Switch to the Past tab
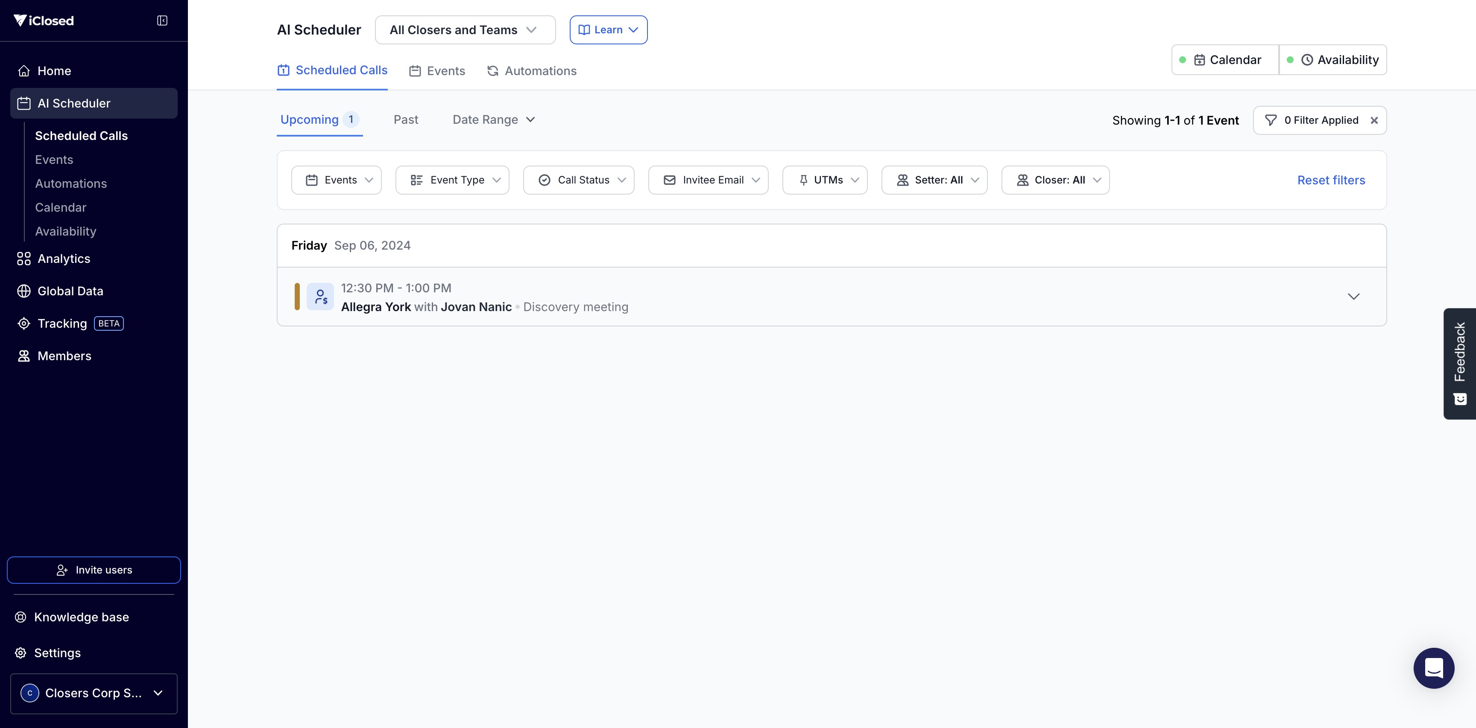Image resolution: width=1476 pixels, height=728 pixels. click(406, 119)
